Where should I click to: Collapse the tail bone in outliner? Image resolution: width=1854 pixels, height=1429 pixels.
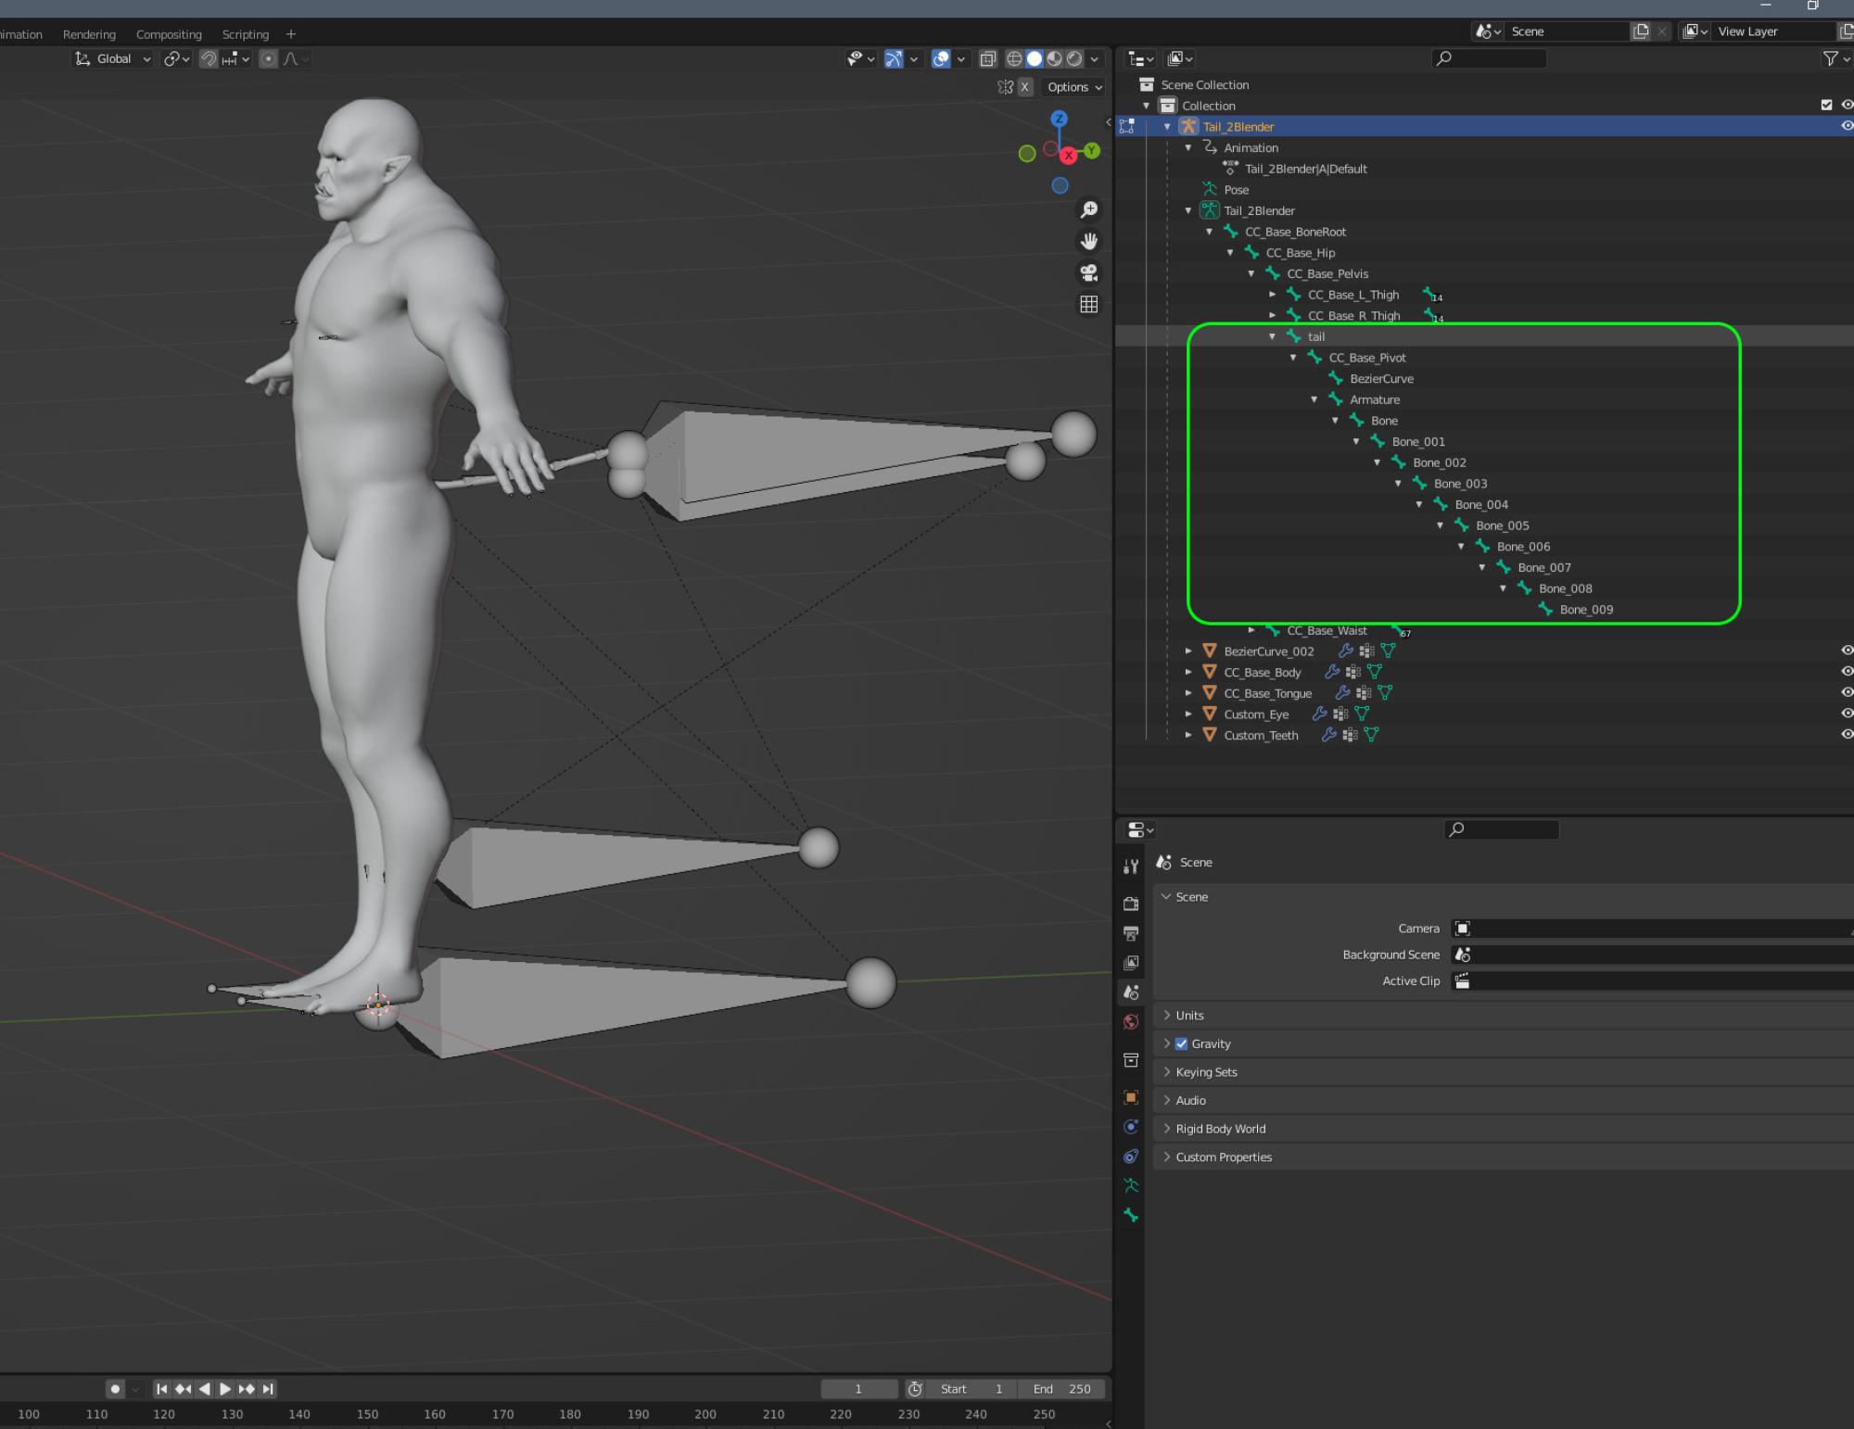(x=1273, y=336)
